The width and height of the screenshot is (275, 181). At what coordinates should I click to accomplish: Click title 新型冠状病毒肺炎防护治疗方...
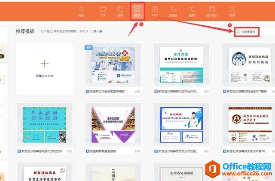click(x=179, y=92)
